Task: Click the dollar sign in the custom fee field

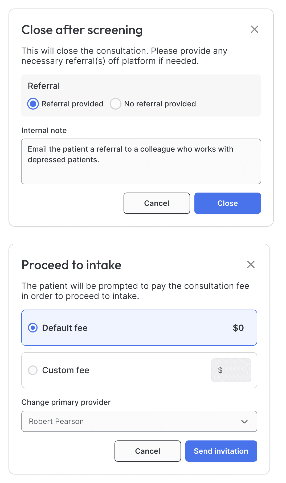Action: 220,370
